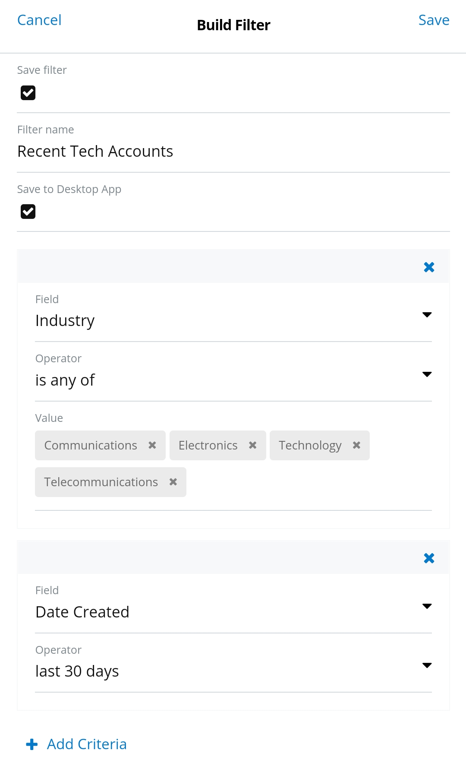
Task: Remove the Communications value tag
Action: pos(152,445)
